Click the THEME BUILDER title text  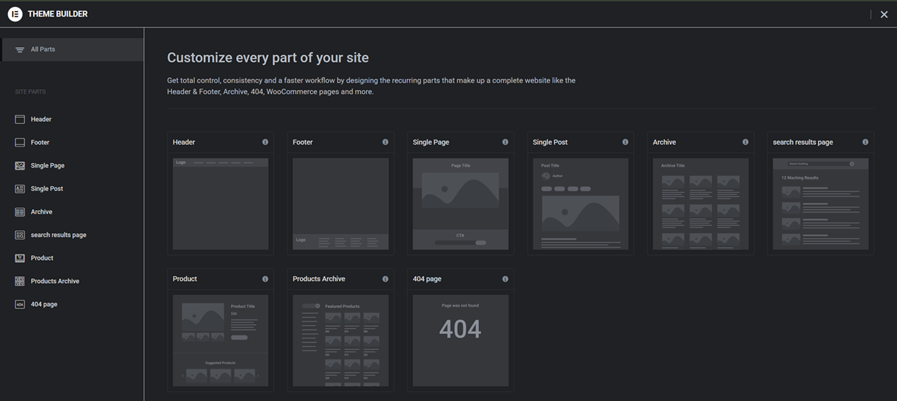(58, 14)
